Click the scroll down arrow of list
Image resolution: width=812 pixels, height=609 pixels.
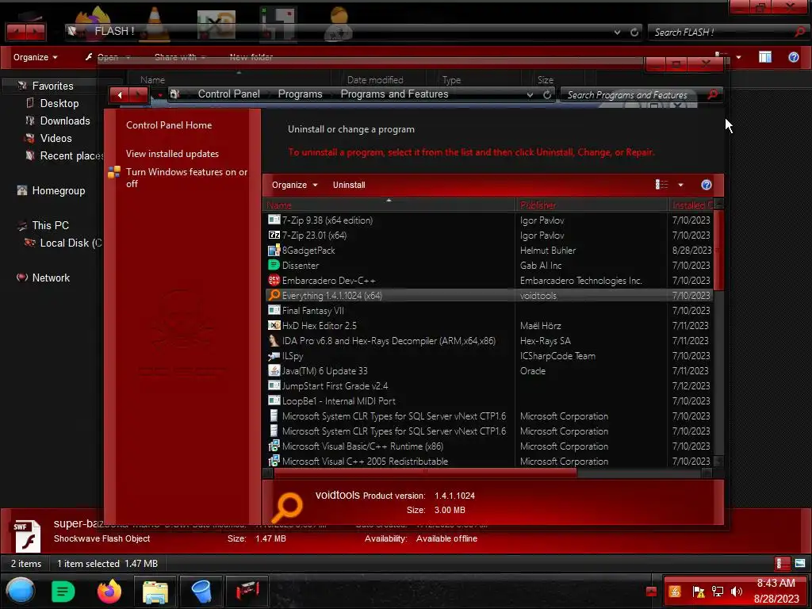click(718, 461)
